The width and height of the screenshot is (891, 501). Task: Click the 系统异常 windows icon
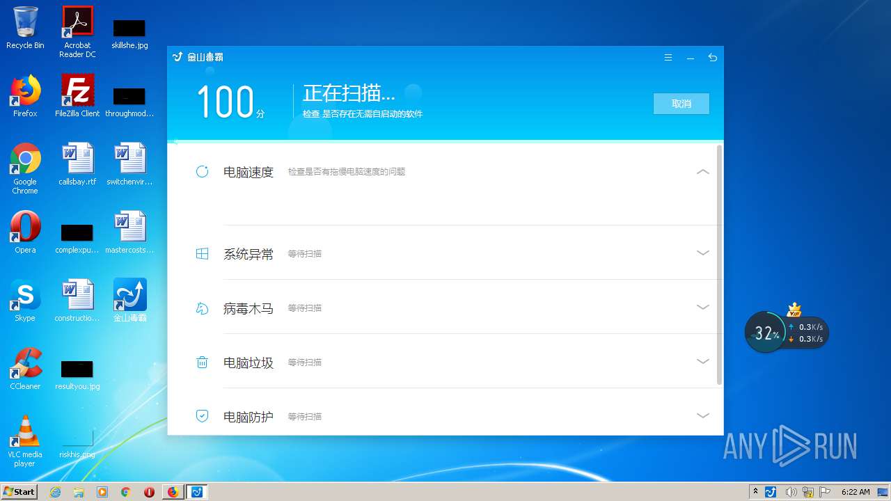click(203, 254)
